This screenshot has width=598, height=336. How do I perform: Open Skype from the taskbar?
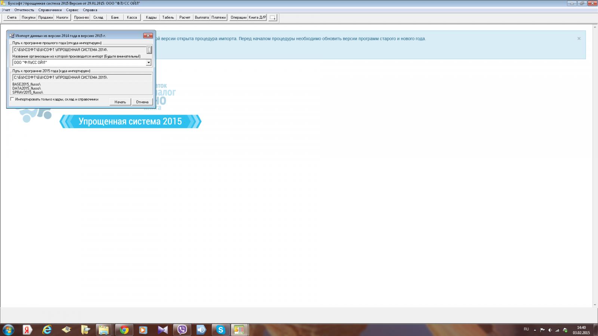[221, 330]
